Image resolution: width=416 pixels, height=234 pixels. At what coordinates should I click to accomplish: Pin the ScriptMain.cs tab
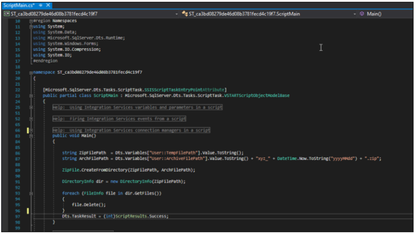coord(40,5)
